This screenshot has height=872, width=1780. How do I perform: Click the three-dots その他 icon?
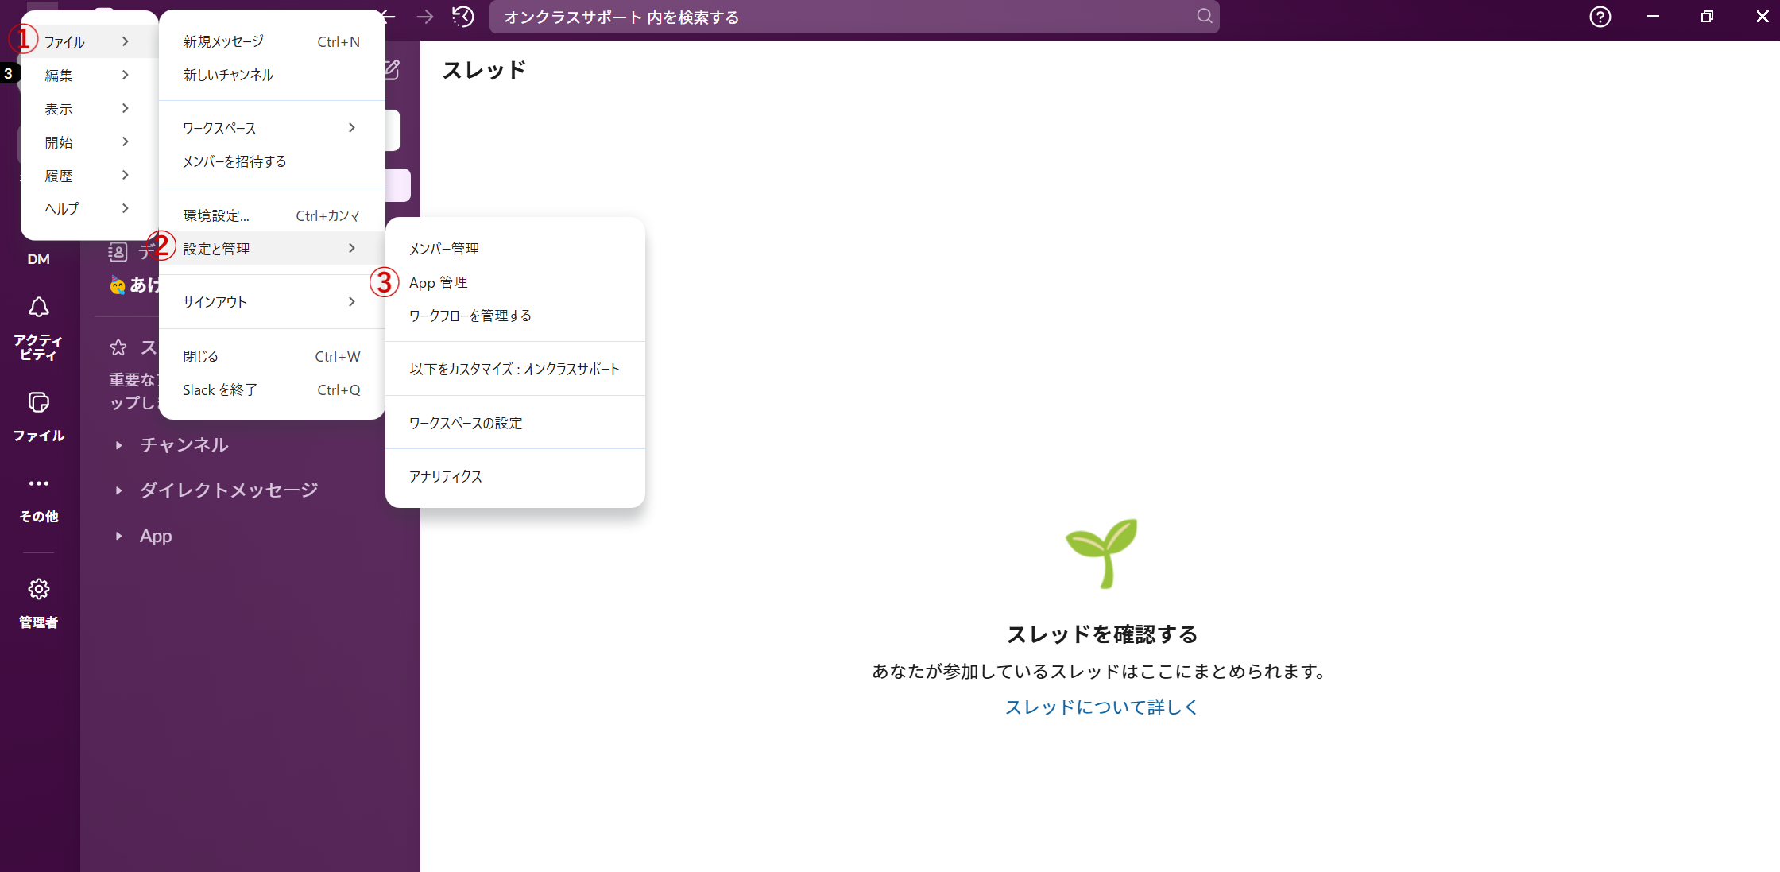[38, 483]
